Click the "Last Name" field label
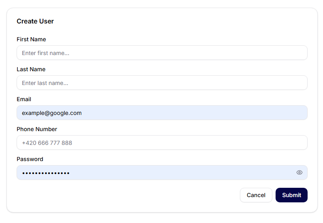This screenshot has height=223, width=323. 31,69
